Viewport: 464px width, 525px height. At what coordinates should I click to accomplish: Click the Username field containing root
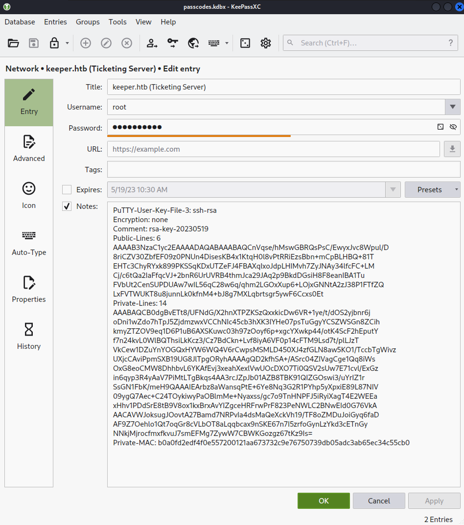pos(276,107)
